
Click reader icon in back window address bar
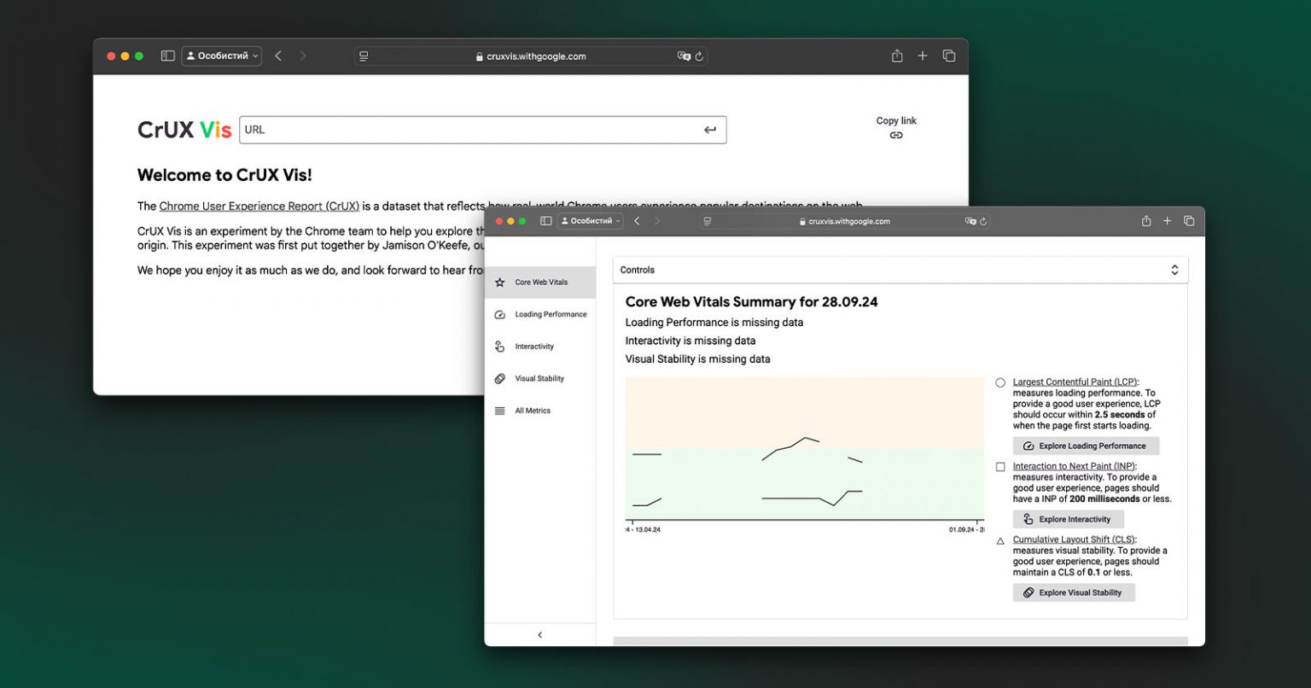pyautogui.click(x=364, y=56)
